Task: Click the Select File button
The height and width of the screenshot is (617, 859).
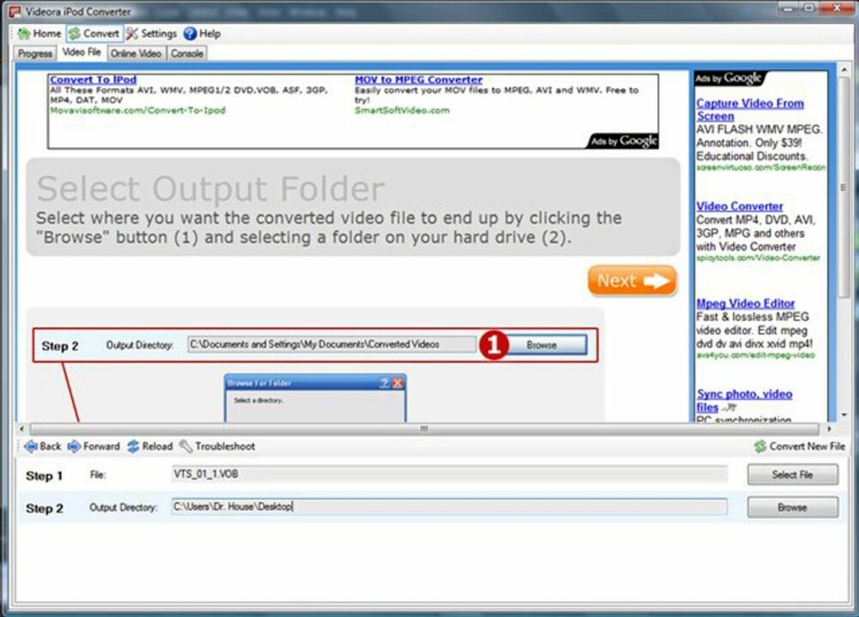Action: pos(792,475)
